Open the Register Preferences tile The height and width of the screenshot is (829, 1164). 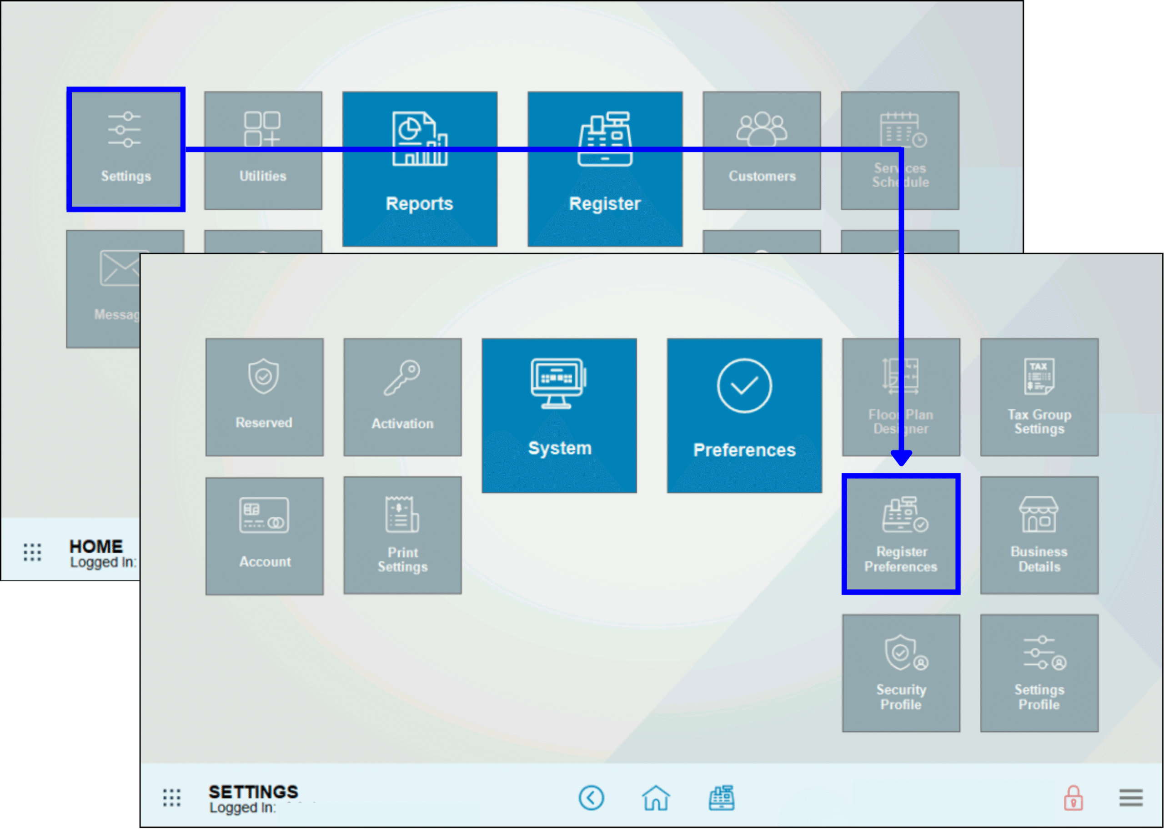pos(901,535)
